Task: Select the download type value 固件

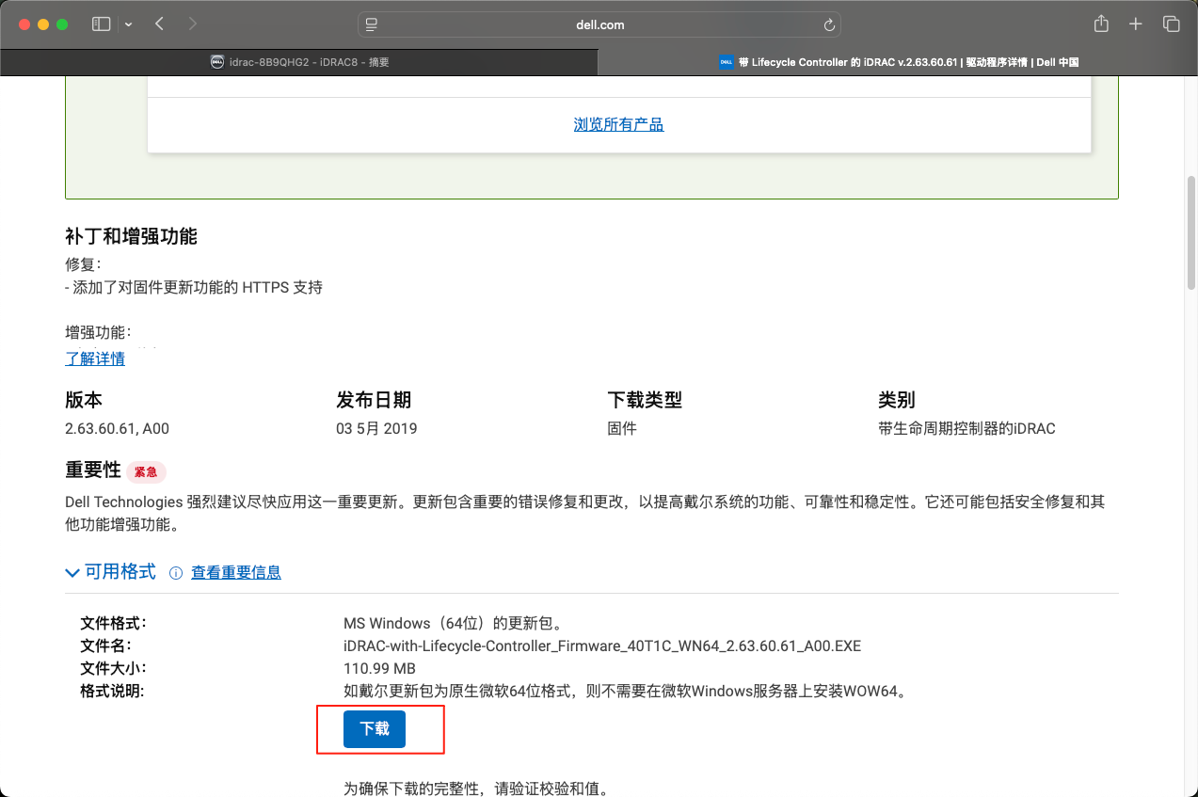Action: pyautogui.click(x=622, y=428)
